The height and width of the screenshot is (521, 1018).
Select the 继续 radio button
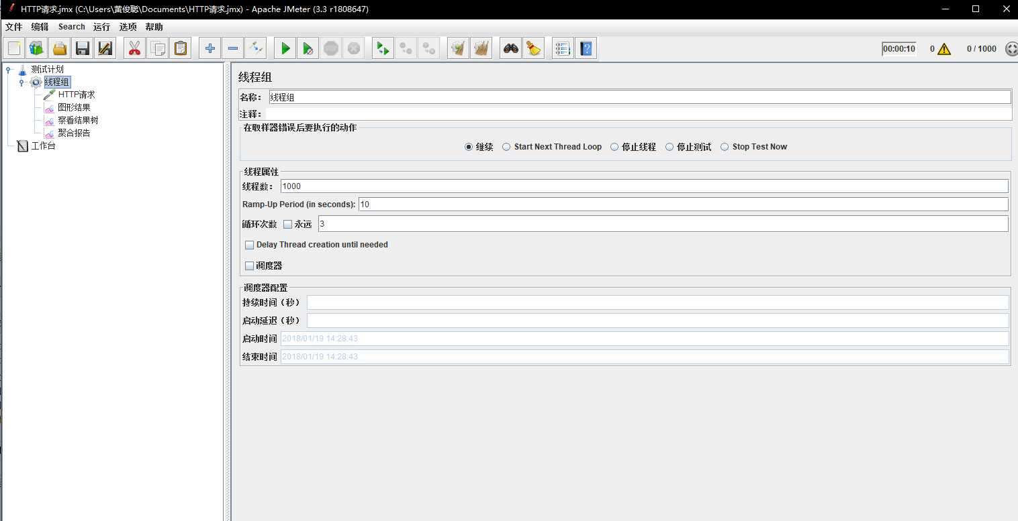click(469, 147)
